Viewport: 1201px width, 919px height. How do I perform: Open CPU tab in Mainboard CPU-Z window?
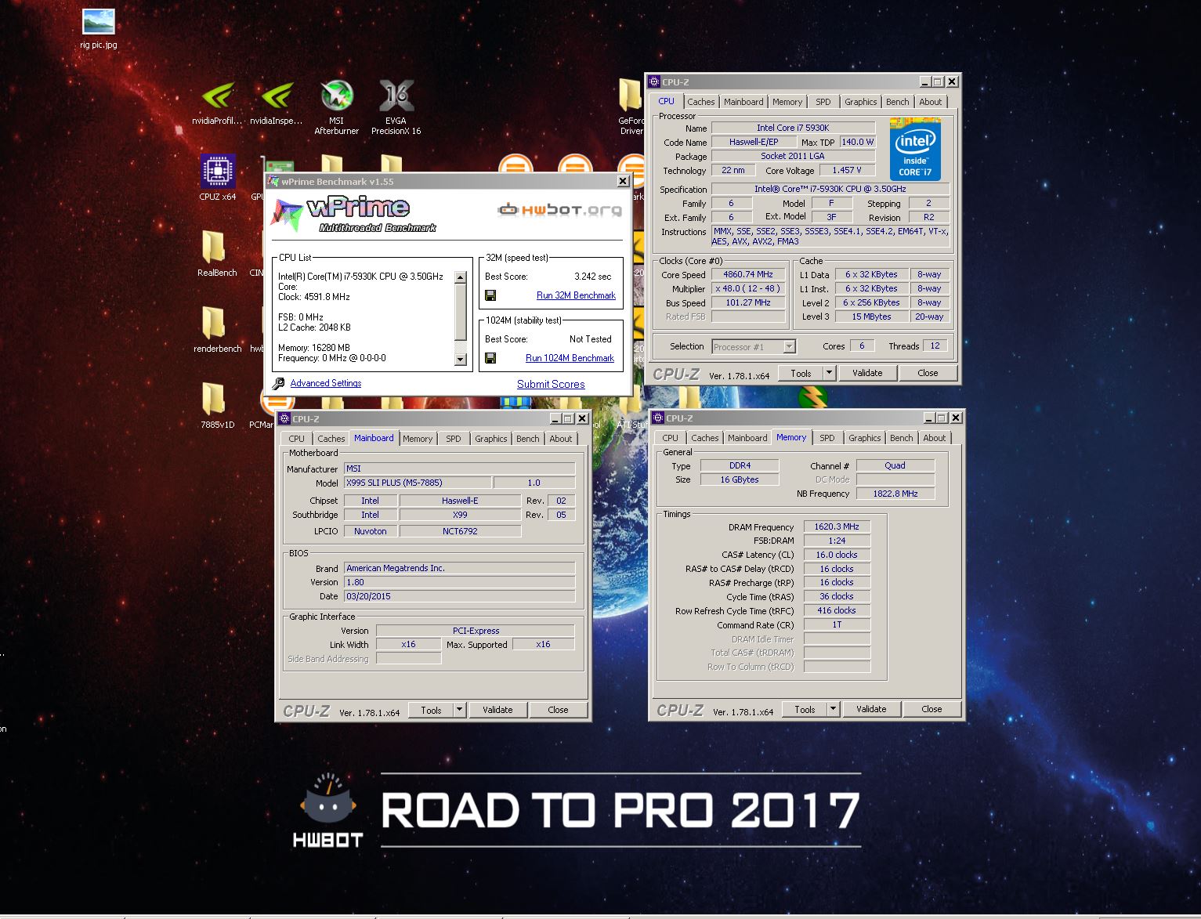pyautogui.click(x=296, y=439)
